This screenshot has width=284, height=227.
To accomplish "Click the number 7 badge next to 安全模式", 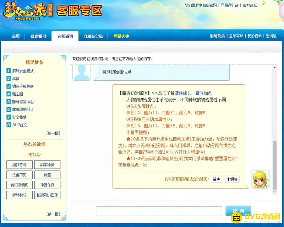I will pos(9,117).
